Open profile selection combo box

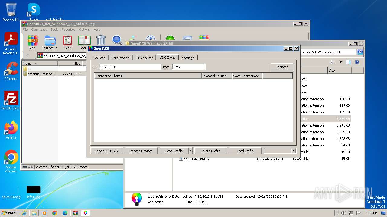point(280,151)
